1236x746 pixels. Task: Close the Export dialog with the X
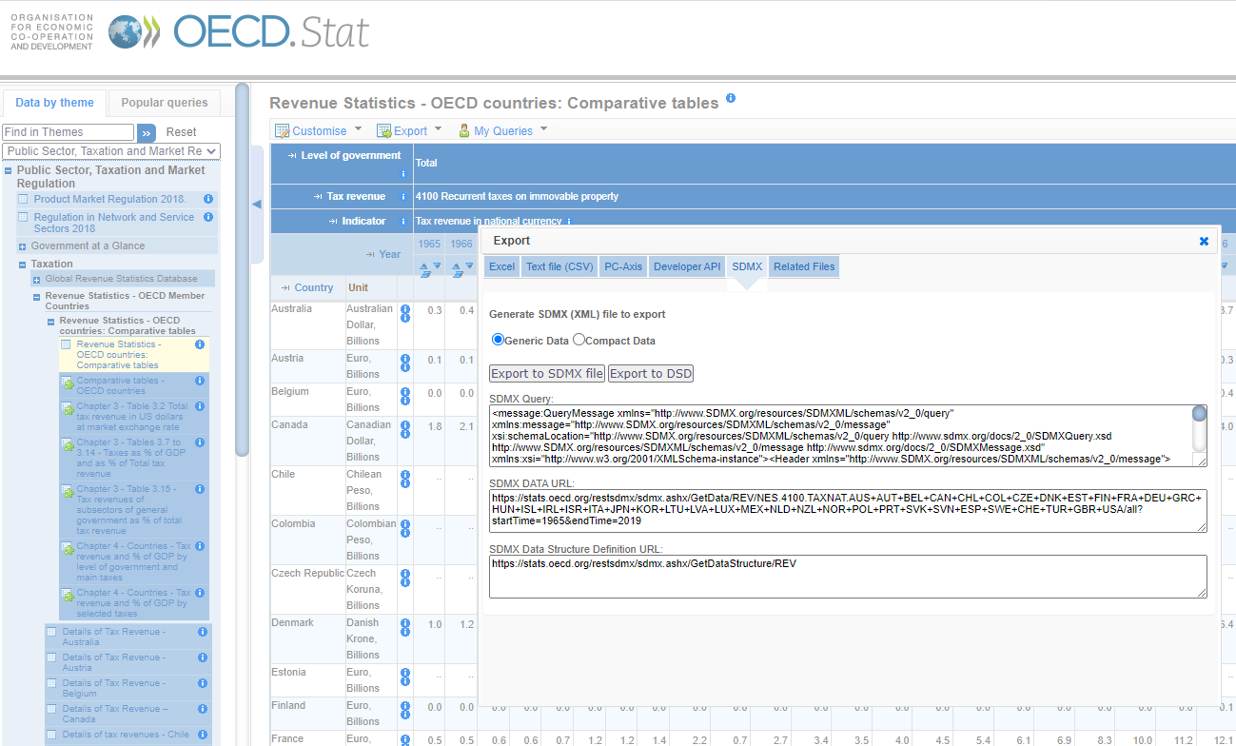click(1204, 242)
